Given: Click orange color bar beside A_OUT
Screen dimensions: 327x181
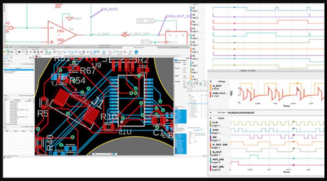Looking at the screenshot, I should click(211, 87).
